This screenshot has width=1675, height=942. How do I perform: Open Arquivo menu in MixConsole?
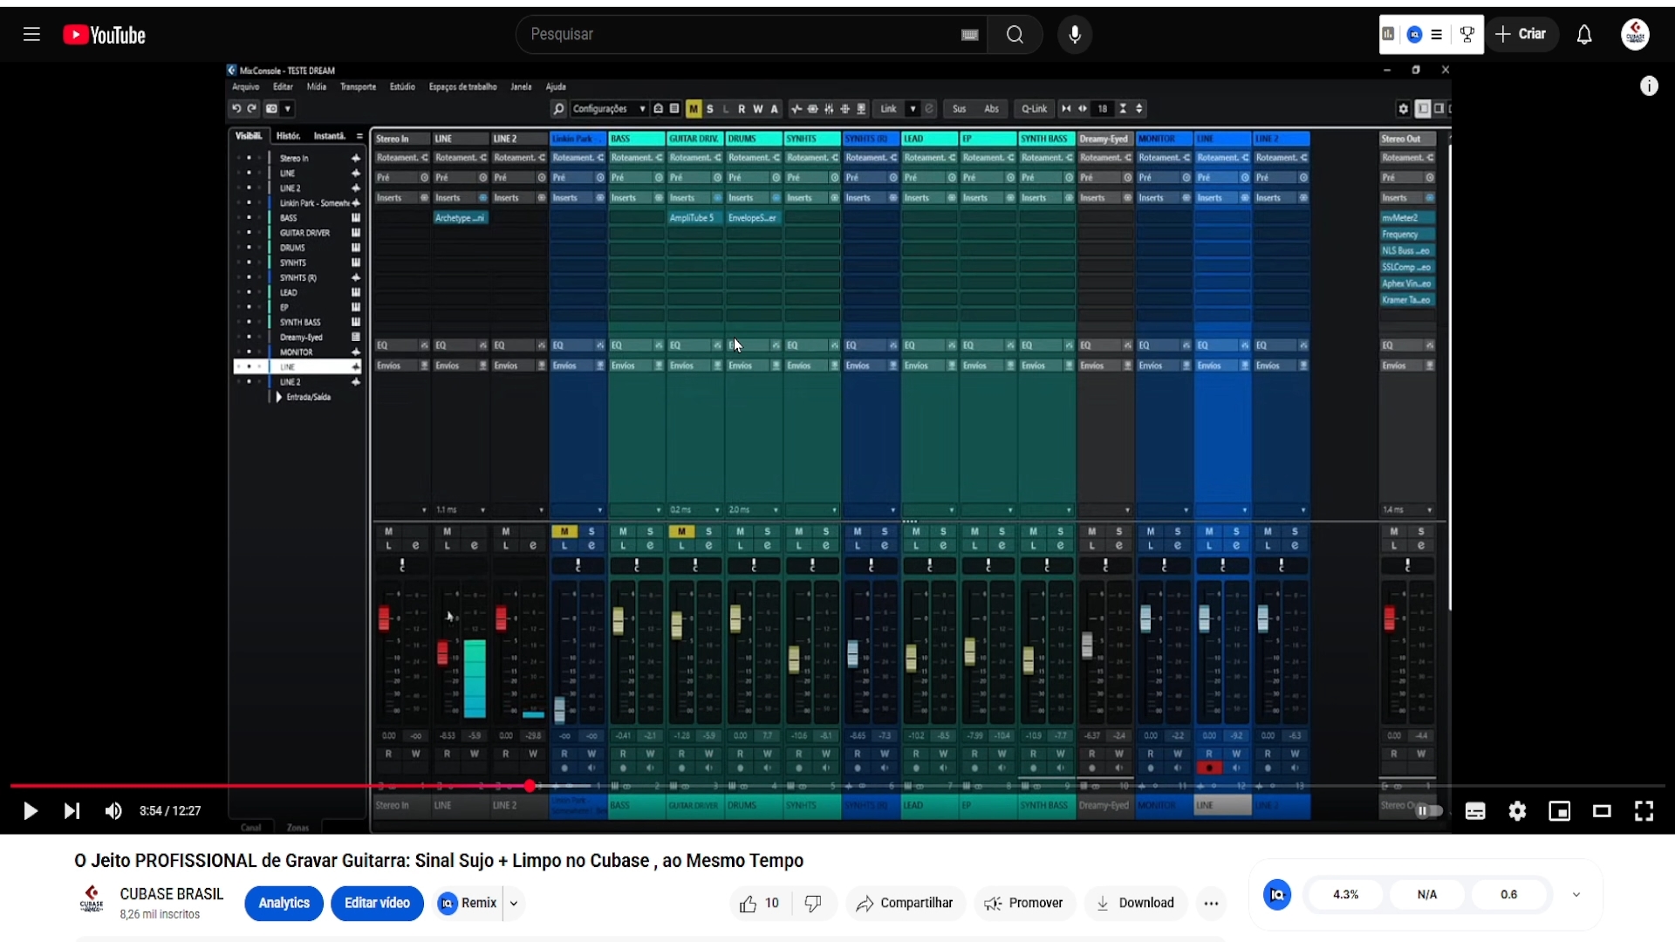245,87
